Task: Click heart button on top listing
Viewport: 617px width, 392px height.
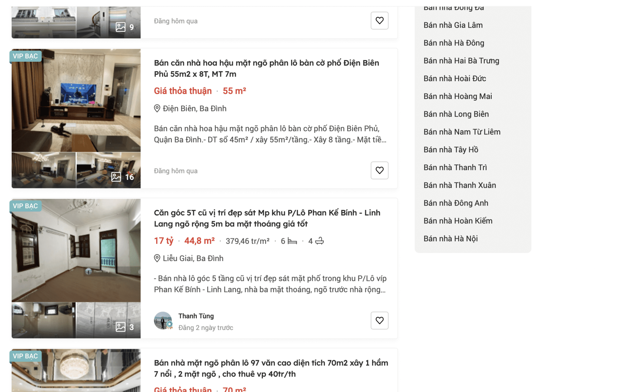Action: (379, 20)
